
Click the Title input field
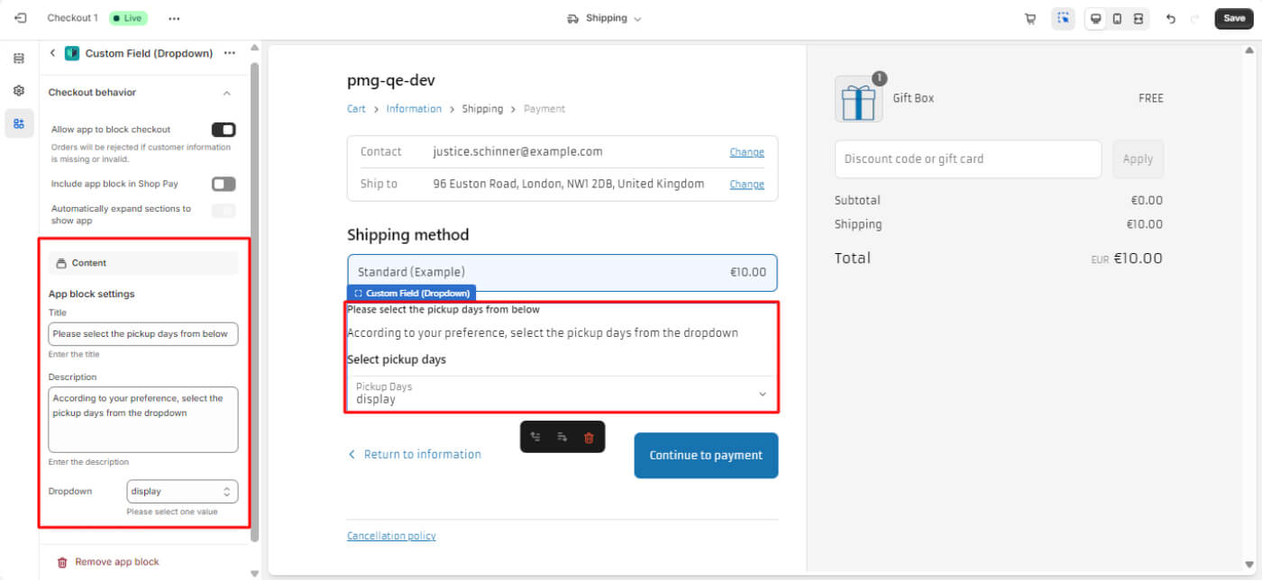[x=142, y=334]
